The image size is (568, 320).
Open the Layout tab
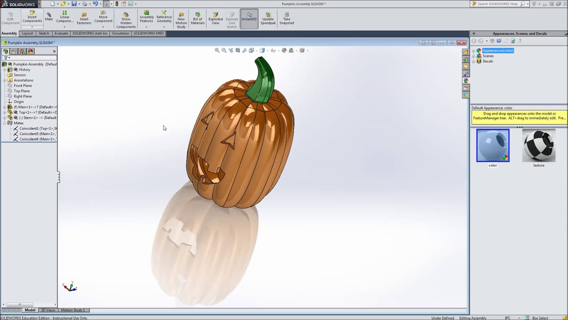28,33
